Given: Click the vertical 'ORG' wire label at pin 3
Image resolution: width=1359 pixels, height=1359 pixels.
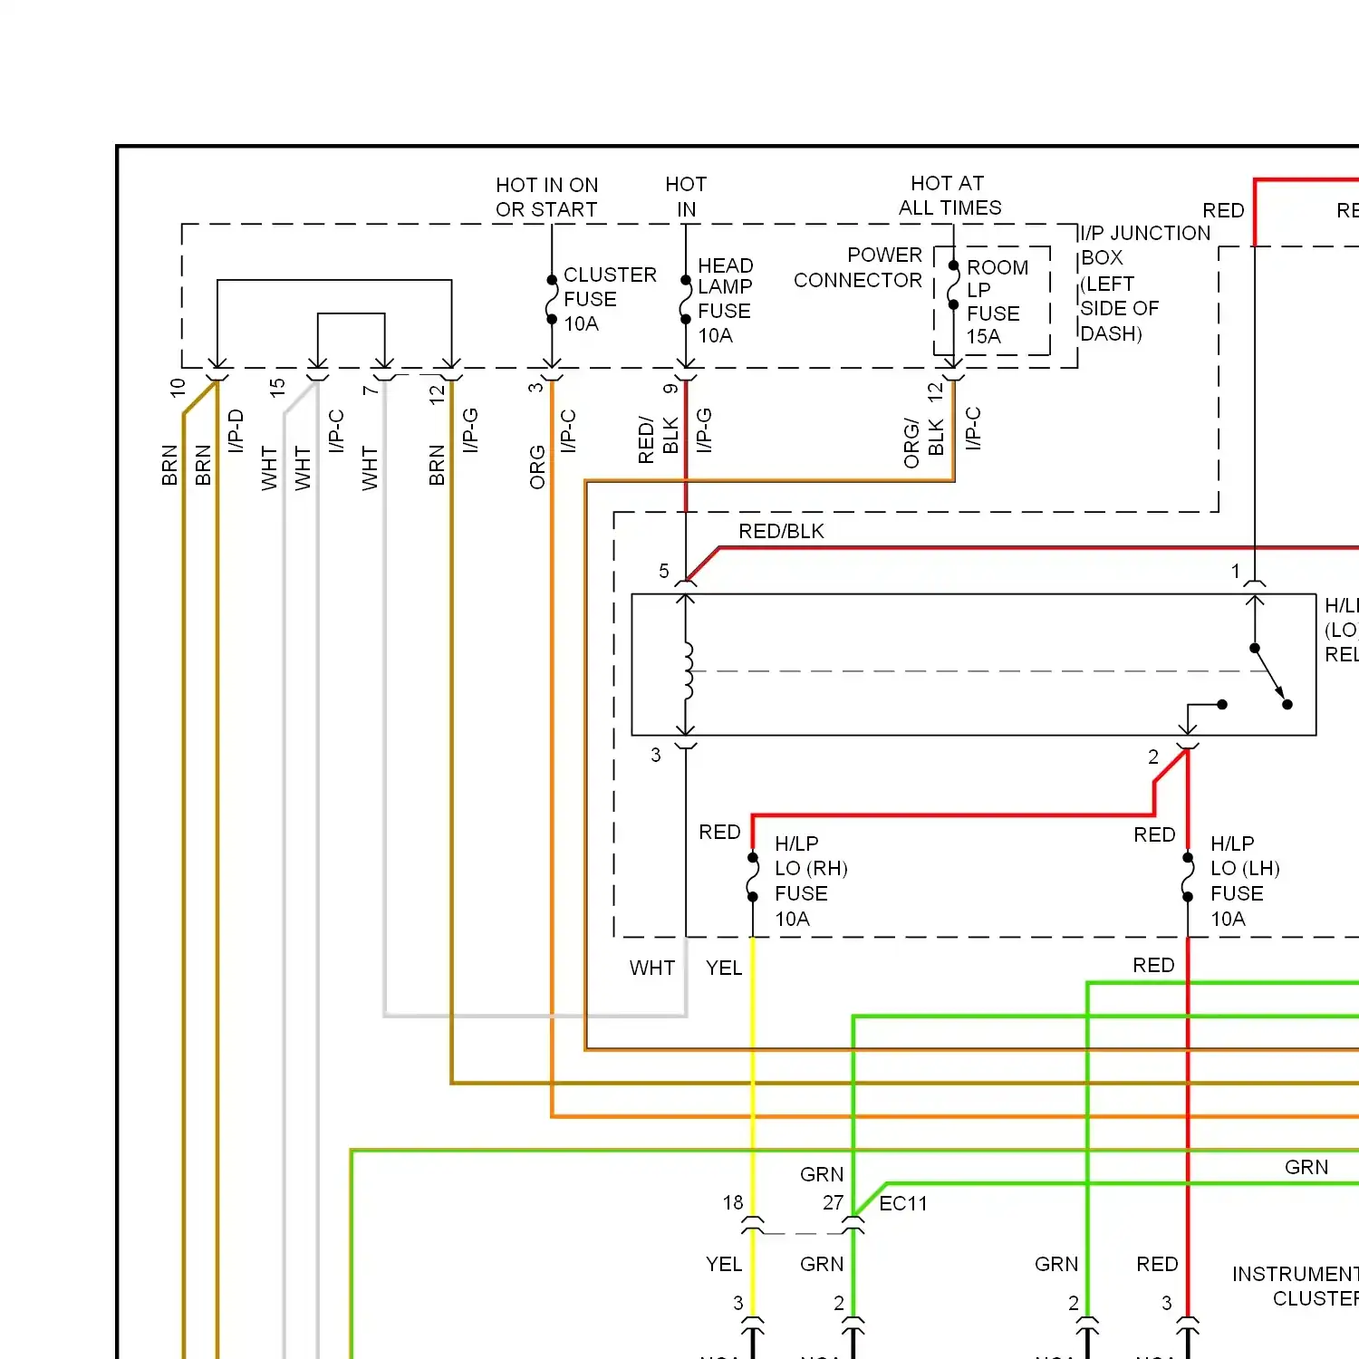Looking at the screenshot, I should [537, 467].
